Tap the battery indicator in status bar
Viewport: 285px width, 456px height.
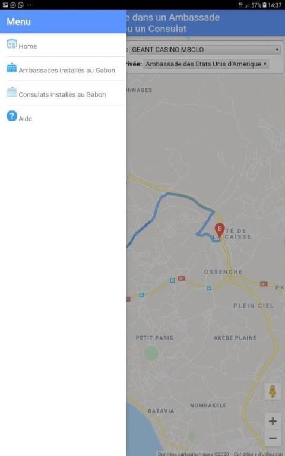pos(264,5)
